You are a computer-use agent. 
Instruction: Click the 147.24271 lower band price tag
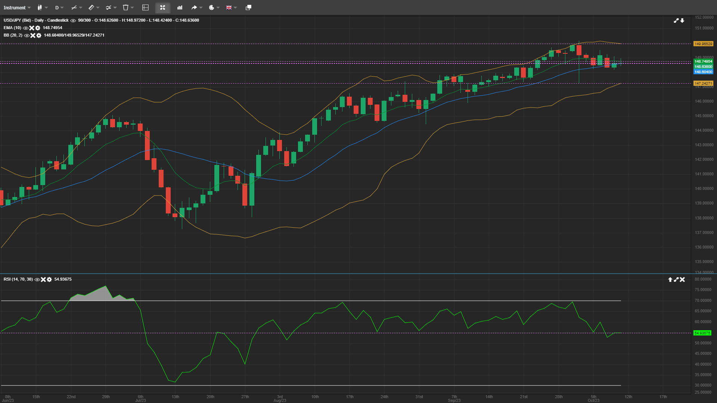pos(703,84)
